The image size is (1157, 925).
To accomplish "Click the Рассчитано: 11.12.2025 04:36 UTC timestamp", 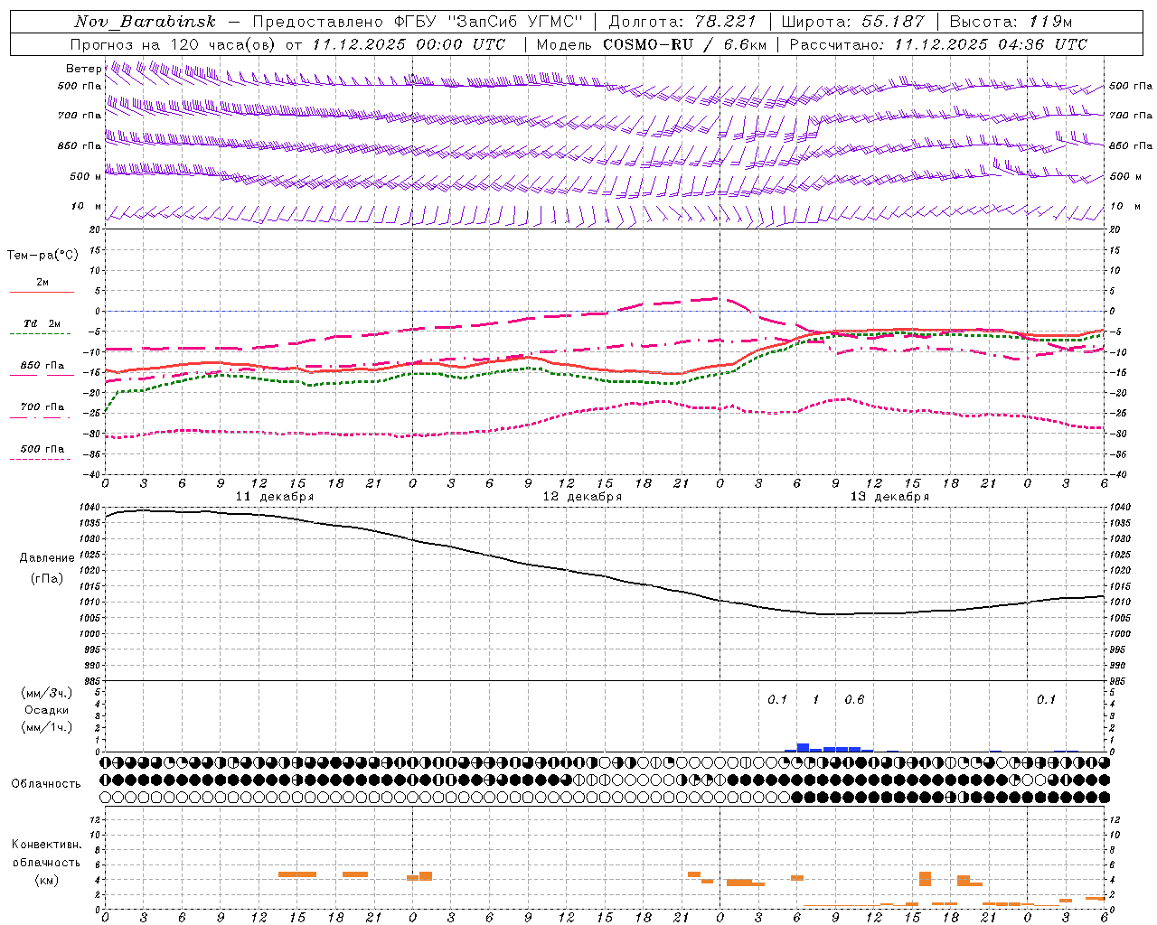I will (x=938, y=44).
